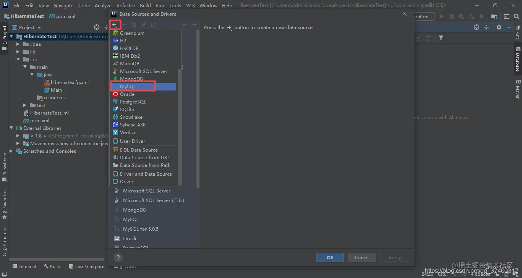522x278 pixels.
Task: Click the forward arrow in dialog toolbar
Action: (x=194, y=24)
